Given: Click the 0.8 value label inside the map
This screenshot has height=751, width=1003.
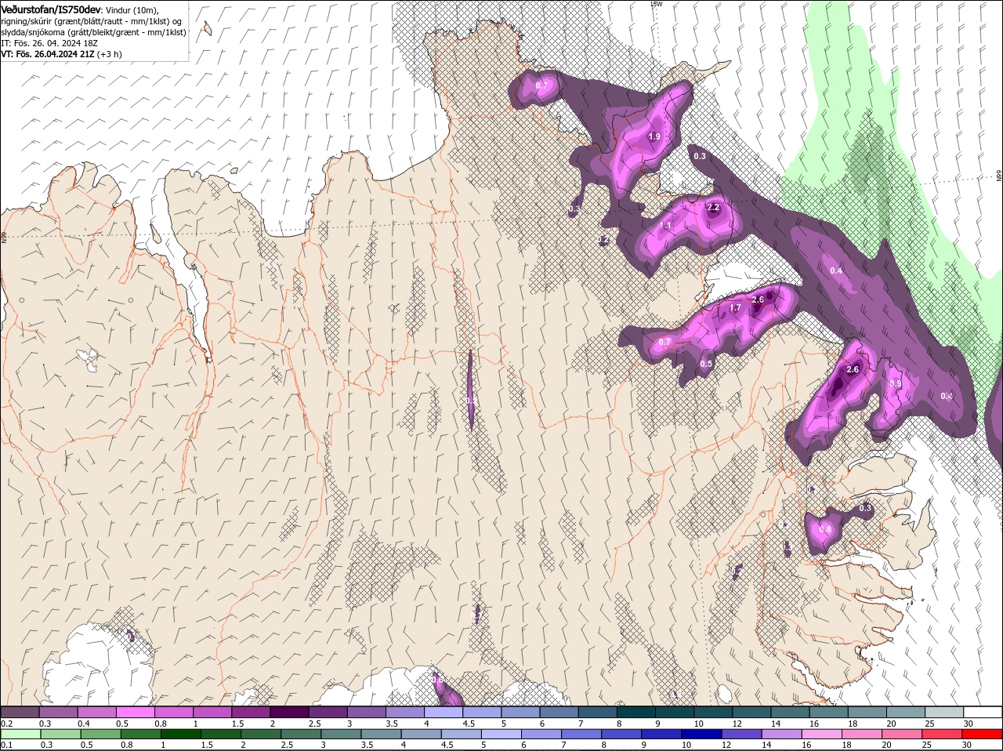Looking at the screenshot, I should point(825,530).
